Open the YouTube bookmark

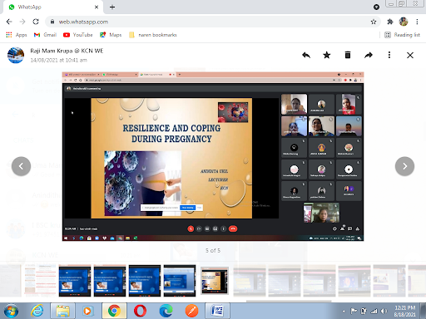[x=78, y=35]
